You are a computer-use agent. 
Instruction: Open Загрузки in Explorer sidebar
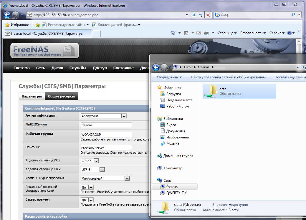coord(173,94)
